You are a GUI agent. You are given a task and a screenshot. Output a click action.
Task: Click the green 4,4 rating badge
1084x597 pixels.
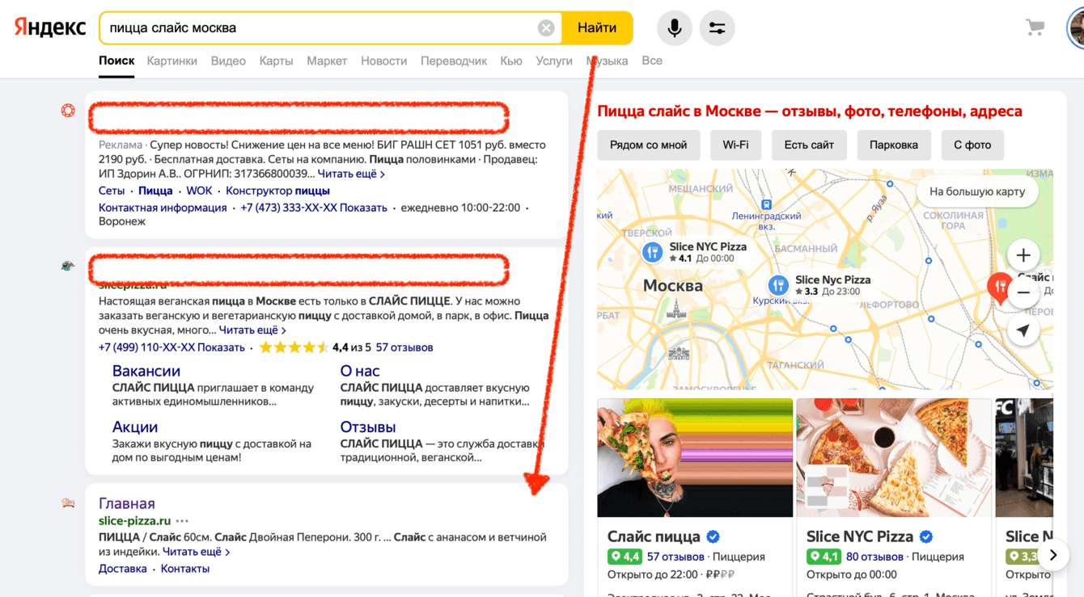625,557
